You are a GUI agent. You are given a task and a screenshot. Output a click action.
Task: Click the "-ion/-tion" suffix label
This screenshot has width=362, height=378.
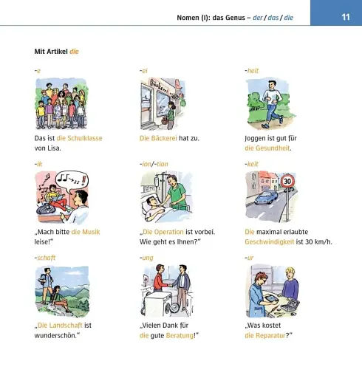coord(154,164)
